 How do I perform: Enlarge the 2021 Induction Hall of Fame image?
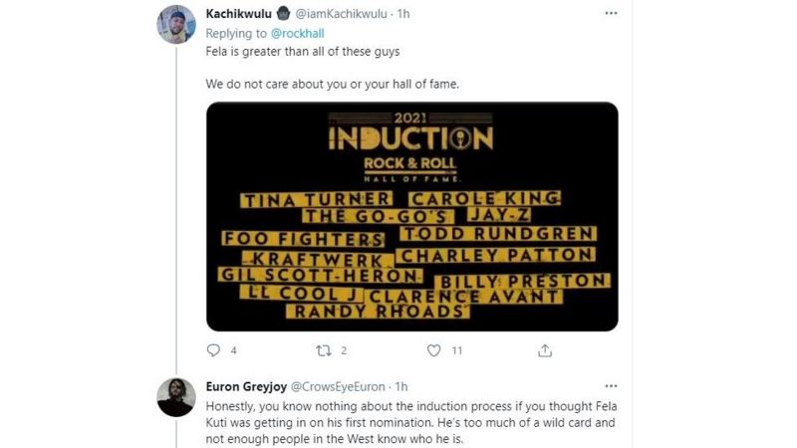click(x=411, y=216)
